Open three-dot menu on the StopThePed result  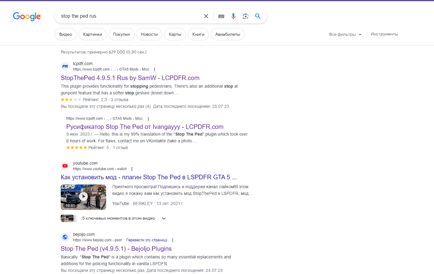coord(154,69)
